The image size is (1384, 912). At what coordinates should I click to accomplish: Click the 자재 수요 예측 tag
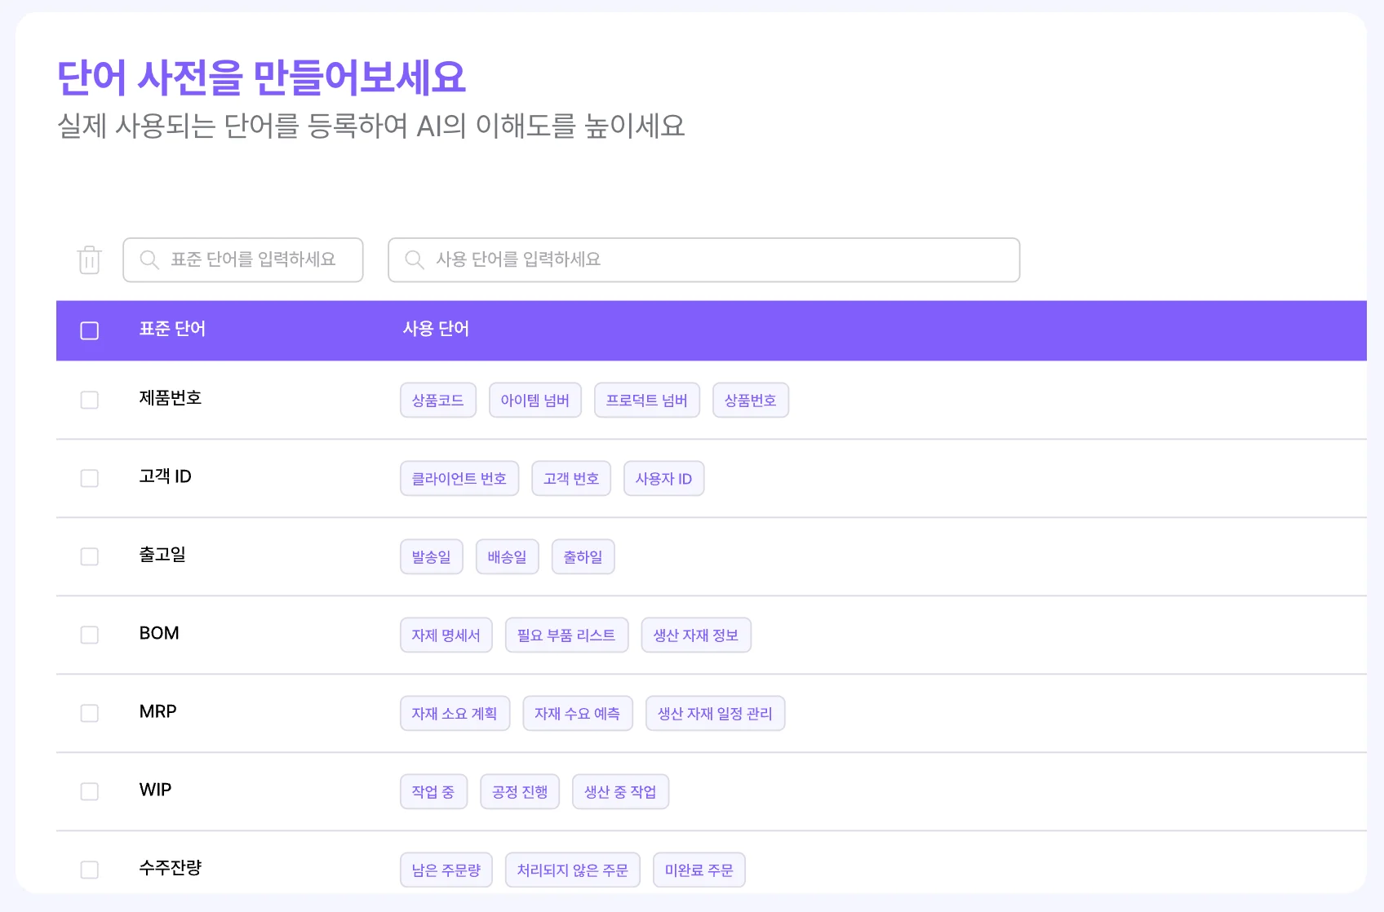pos(577,714)
